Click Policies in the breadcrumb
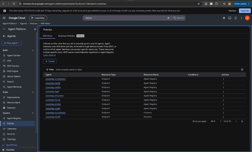 click(34, 23)
